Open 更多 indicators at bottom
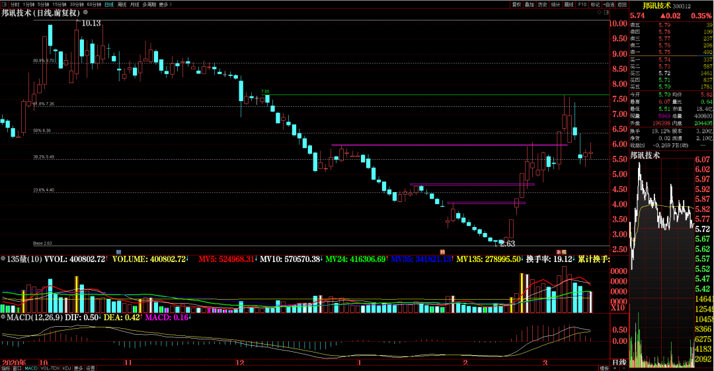Viewport: 714px width, 371px height. (78, 368)
